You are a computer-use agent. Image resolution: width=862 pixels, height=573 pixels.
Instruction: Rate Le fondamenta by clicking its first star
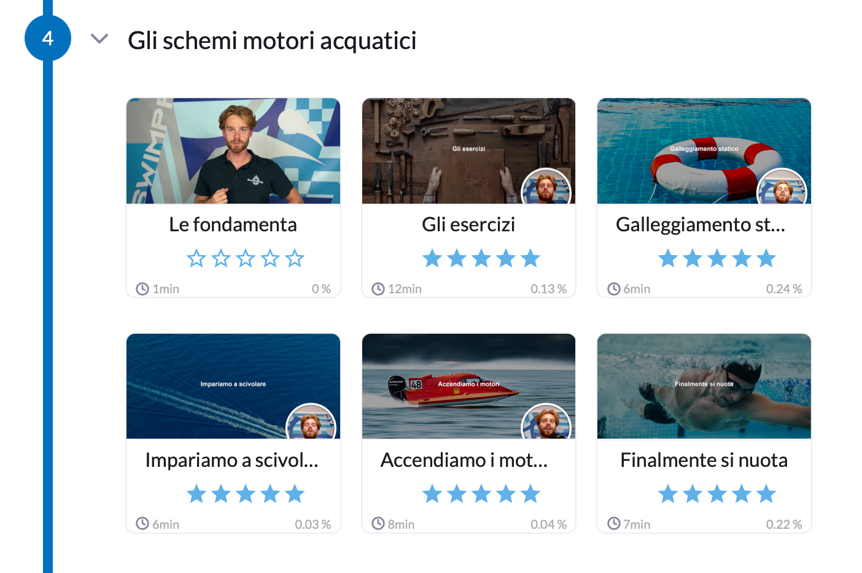pyautogui.click(x=196, y=258)
